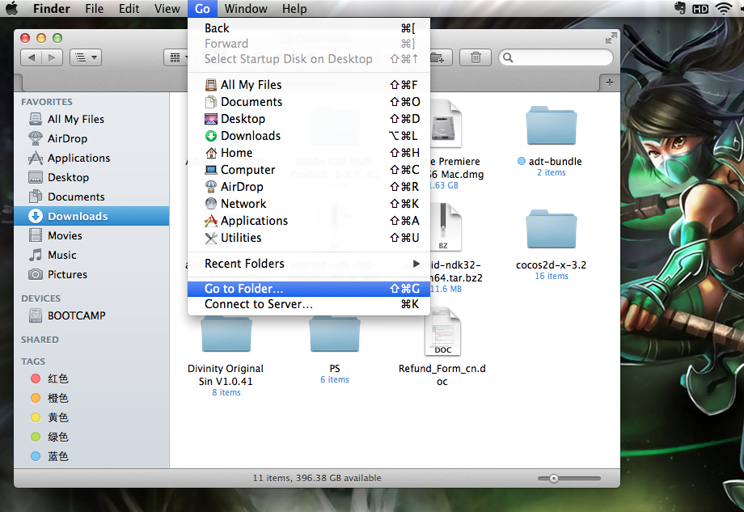Click the Evernote menu bar icon
744x512 pixels.
[679, 8]
